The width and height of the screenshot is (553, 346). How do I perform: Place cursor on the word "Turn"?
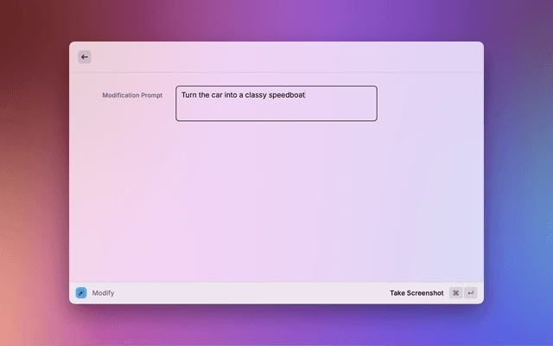coord(188,94)
